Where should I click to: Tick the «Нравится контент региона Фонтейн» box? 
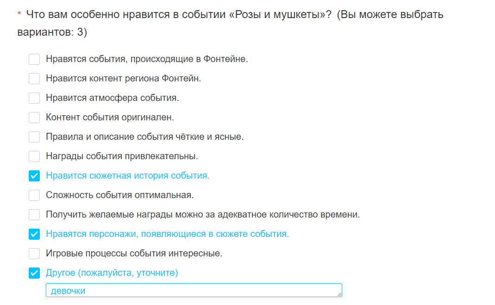pos(34,79)
